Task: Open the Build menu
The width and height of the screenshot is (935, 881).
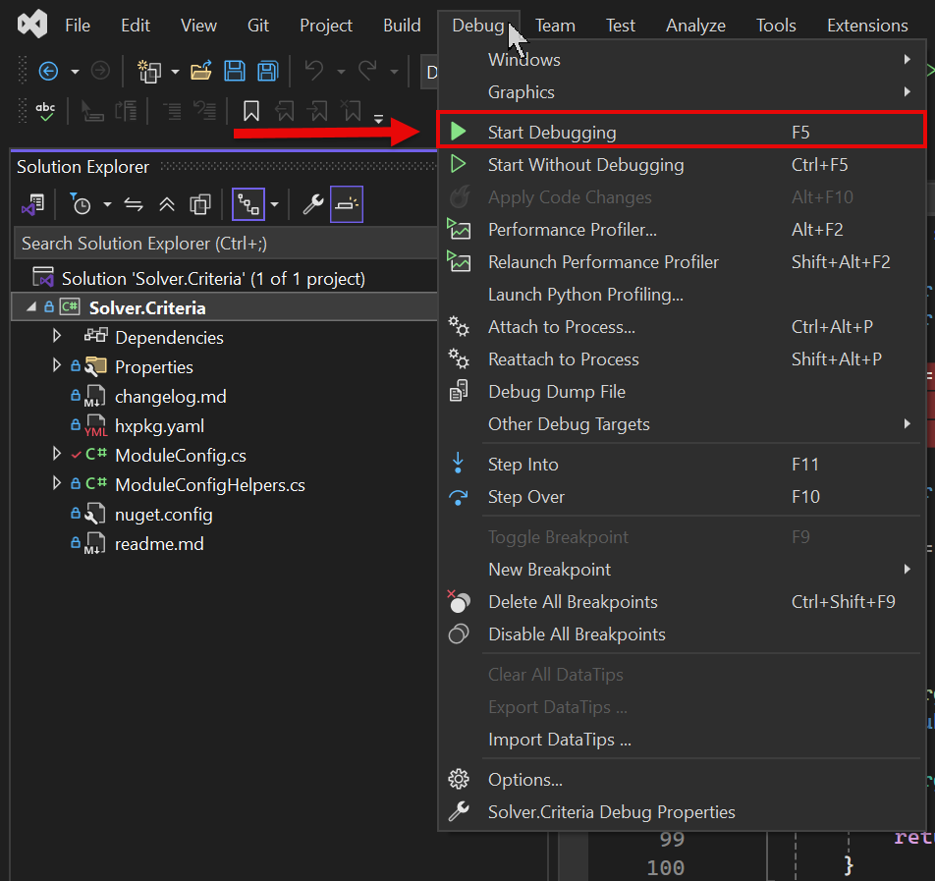Action: 402,26
